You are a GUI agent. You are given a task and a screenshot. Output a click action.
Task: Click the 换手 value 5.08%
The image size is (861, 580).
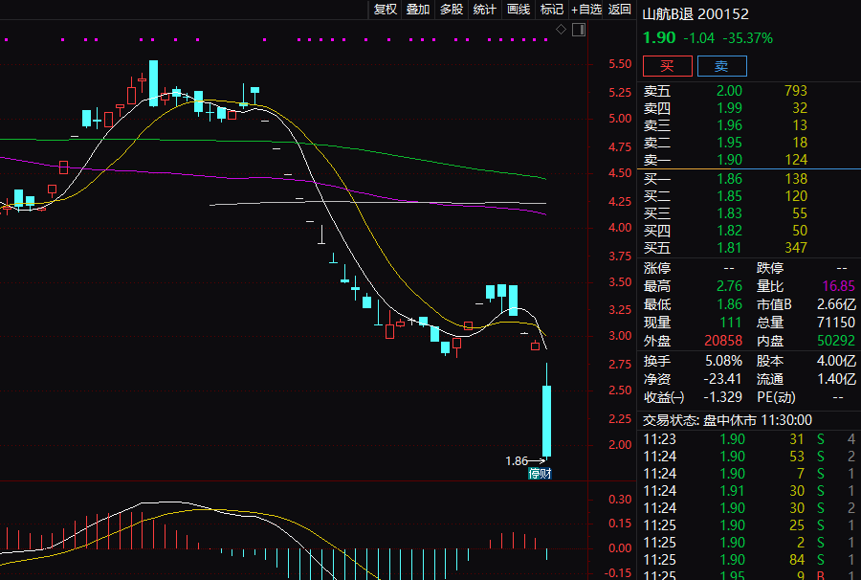724,361
